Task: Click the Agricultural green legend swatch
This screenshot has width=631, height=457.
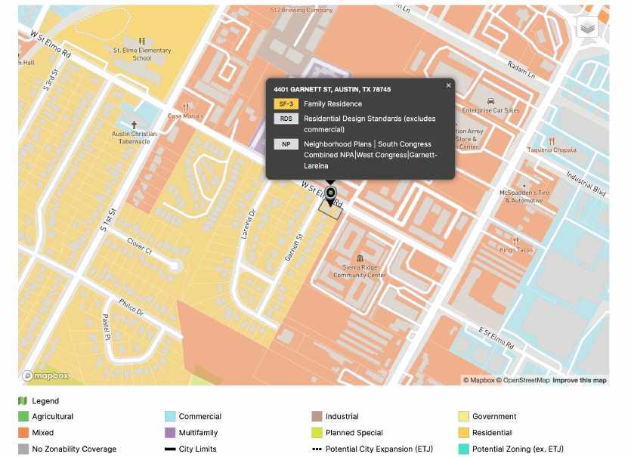Action: coord(23,416)
